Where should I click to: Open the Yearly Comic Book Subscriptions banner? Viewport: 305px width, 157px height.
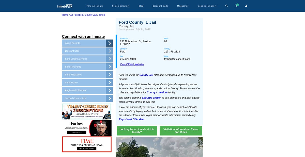(x=87, y=111)
